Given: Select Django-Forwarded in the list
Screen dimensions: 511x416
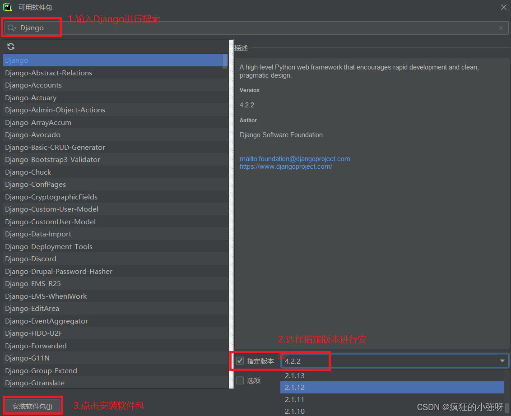Looking at the screenshot, I should [x=116, y=346].
